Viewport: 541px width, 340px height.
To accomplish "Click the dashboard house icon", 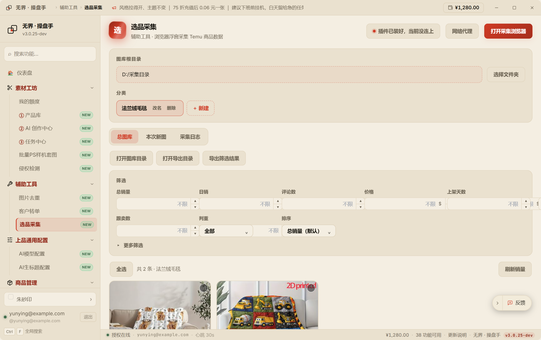I will pyautogui.click(x=10, y=73).
